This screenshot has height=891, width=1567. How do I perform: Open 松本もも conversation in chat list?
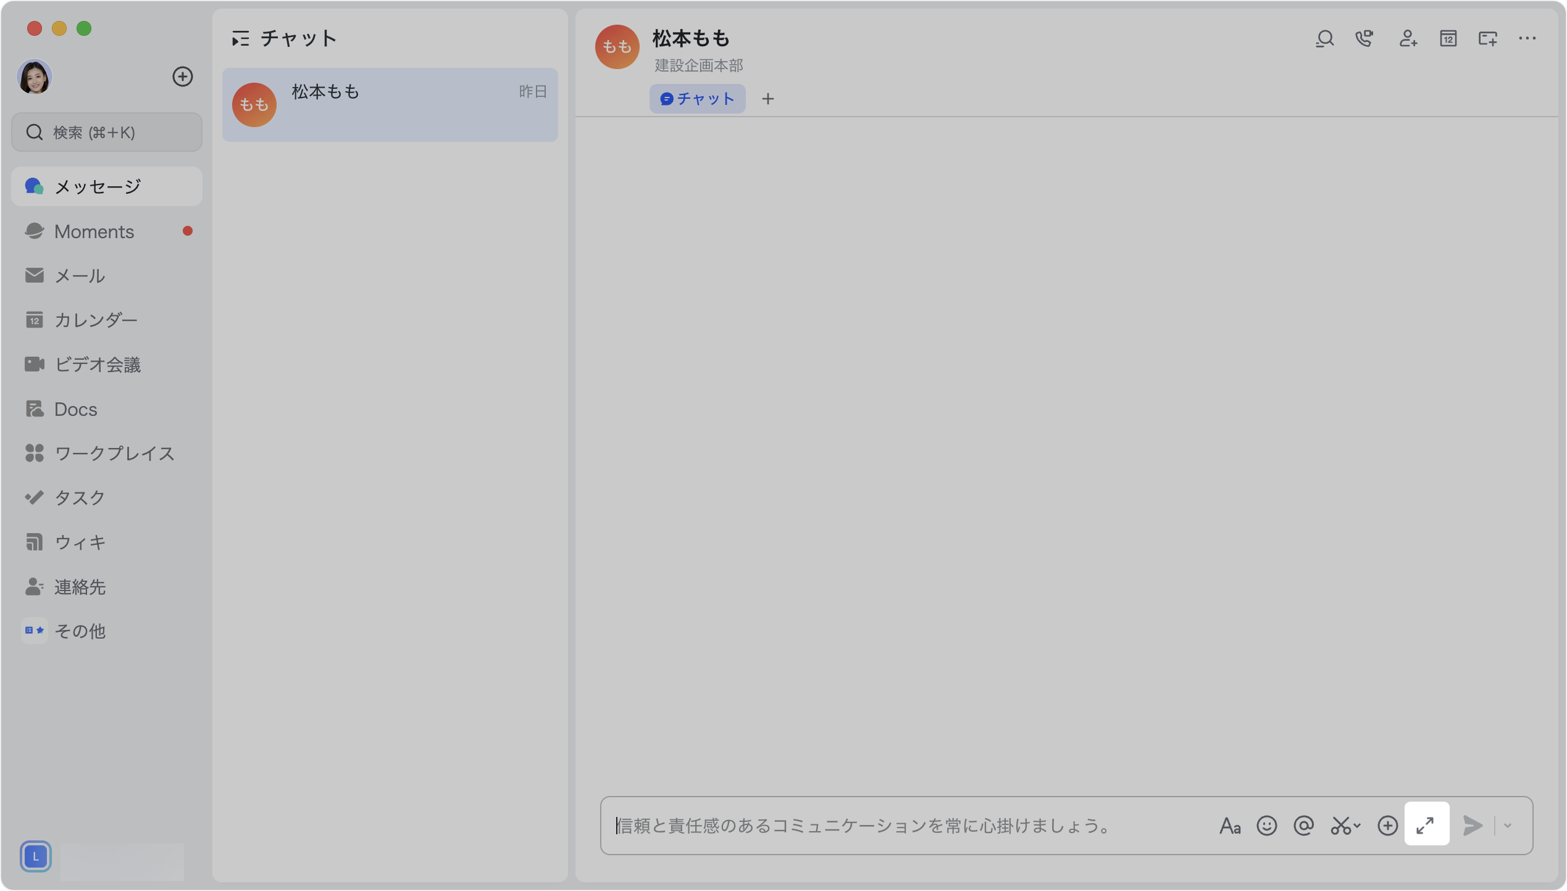coord(390,104)
